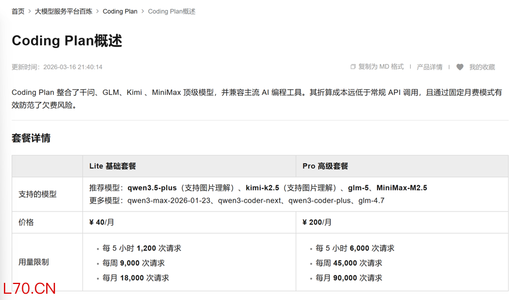Click the copy icon beside 复制为 MD 格式
Viewport: 514px width, 300px height.
pos(353,67)
